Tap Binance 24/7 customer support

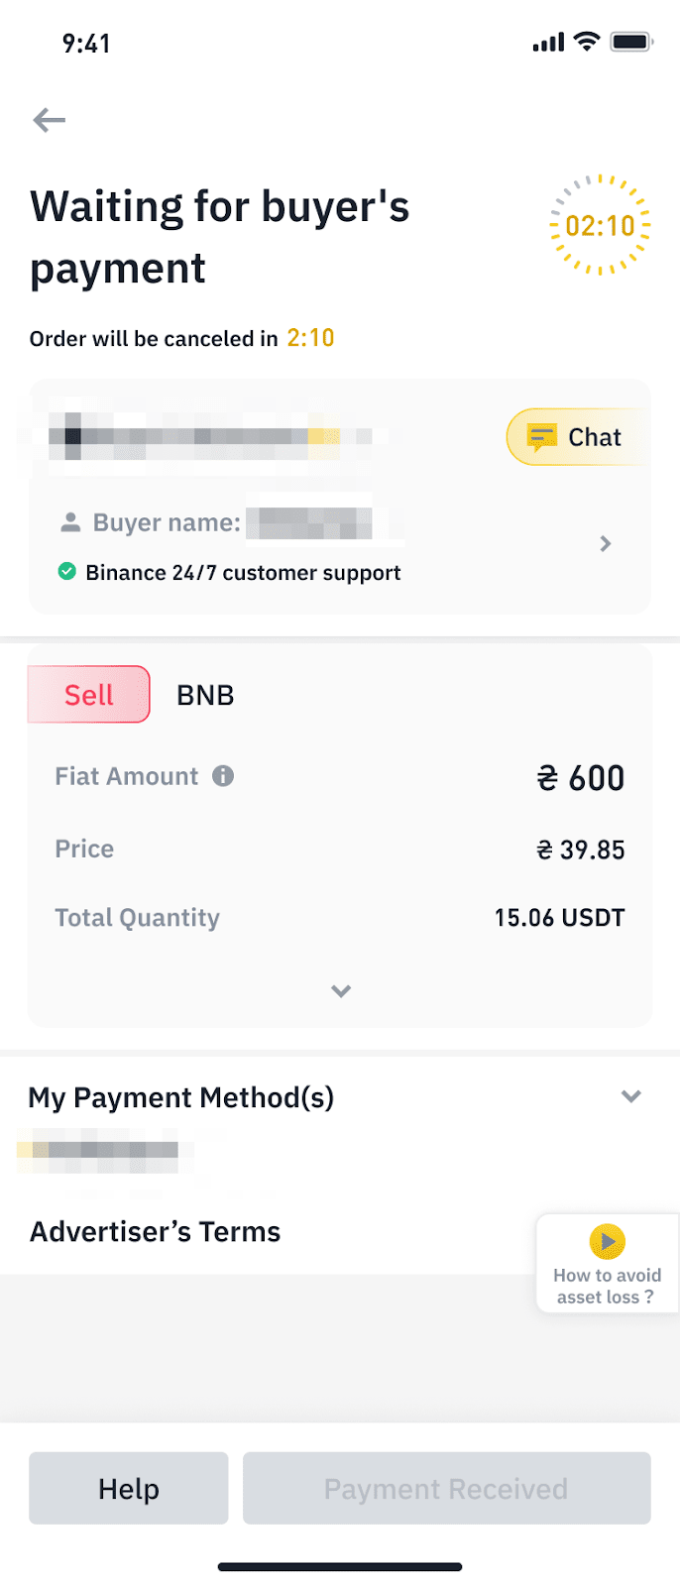point(243,573)
